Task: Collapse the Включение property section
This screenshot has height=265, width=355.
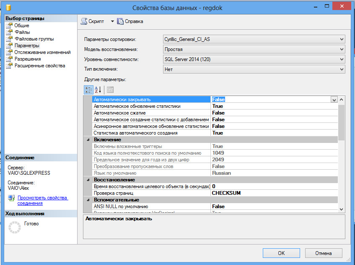Action: point(88,140)
